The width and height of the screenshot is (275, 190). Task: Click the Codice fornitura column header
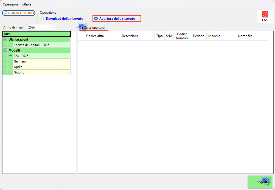(182, 36)
